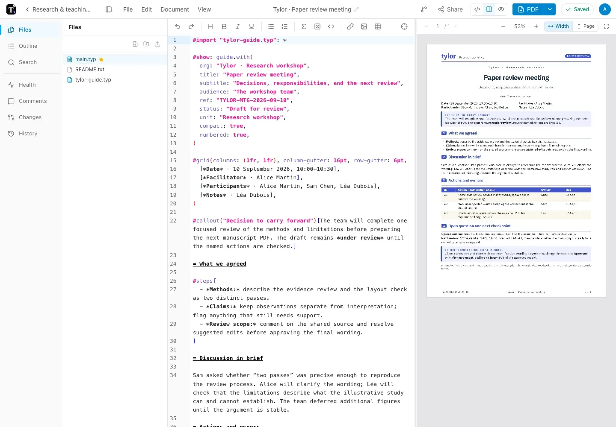Open the Search sidebar tab
The width and height of the screenshot is (616, 427).
(32, 62)
